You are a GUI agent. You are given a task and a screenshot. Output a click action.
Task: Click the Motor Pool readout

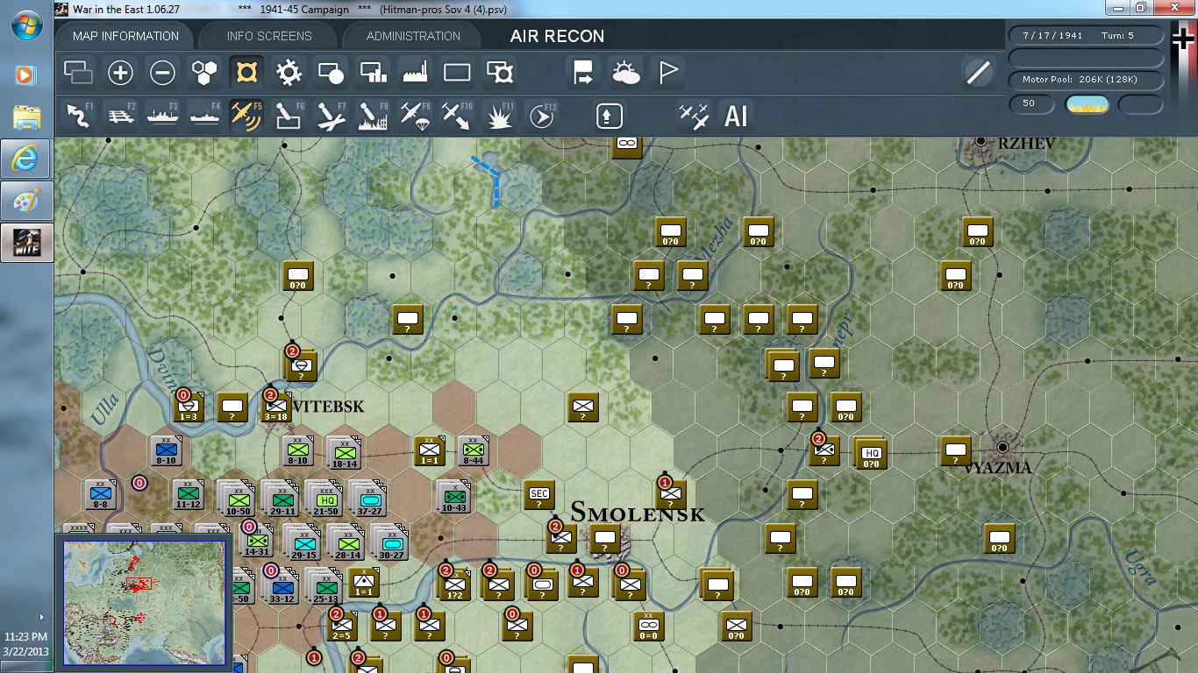click(1086, 80)
